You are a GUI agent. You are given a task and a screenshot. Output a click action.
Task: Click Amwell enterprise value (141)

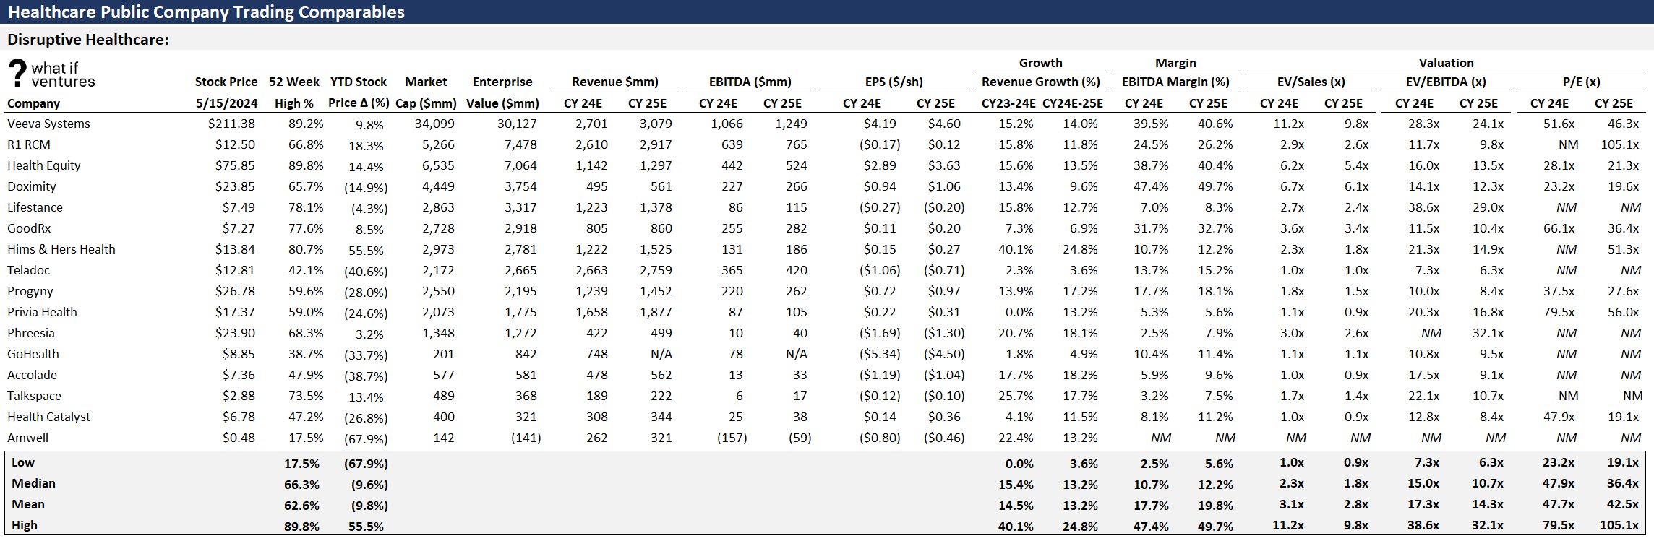526,438
